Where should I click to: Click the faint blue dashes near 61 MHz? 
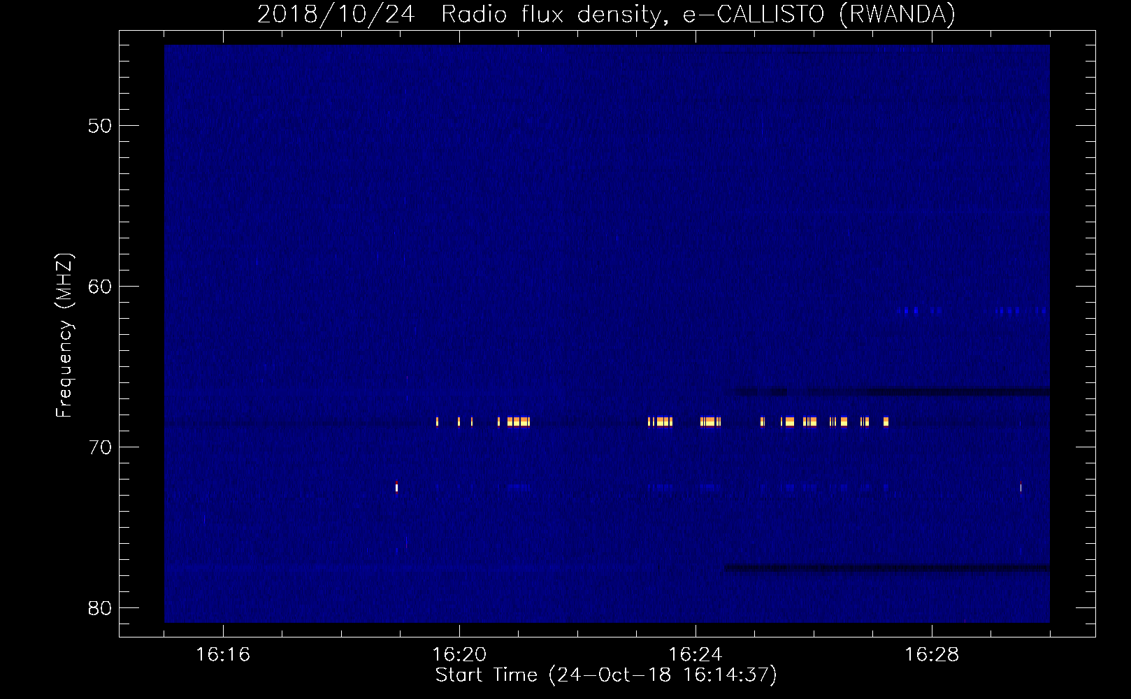click(x=972, y=310)
